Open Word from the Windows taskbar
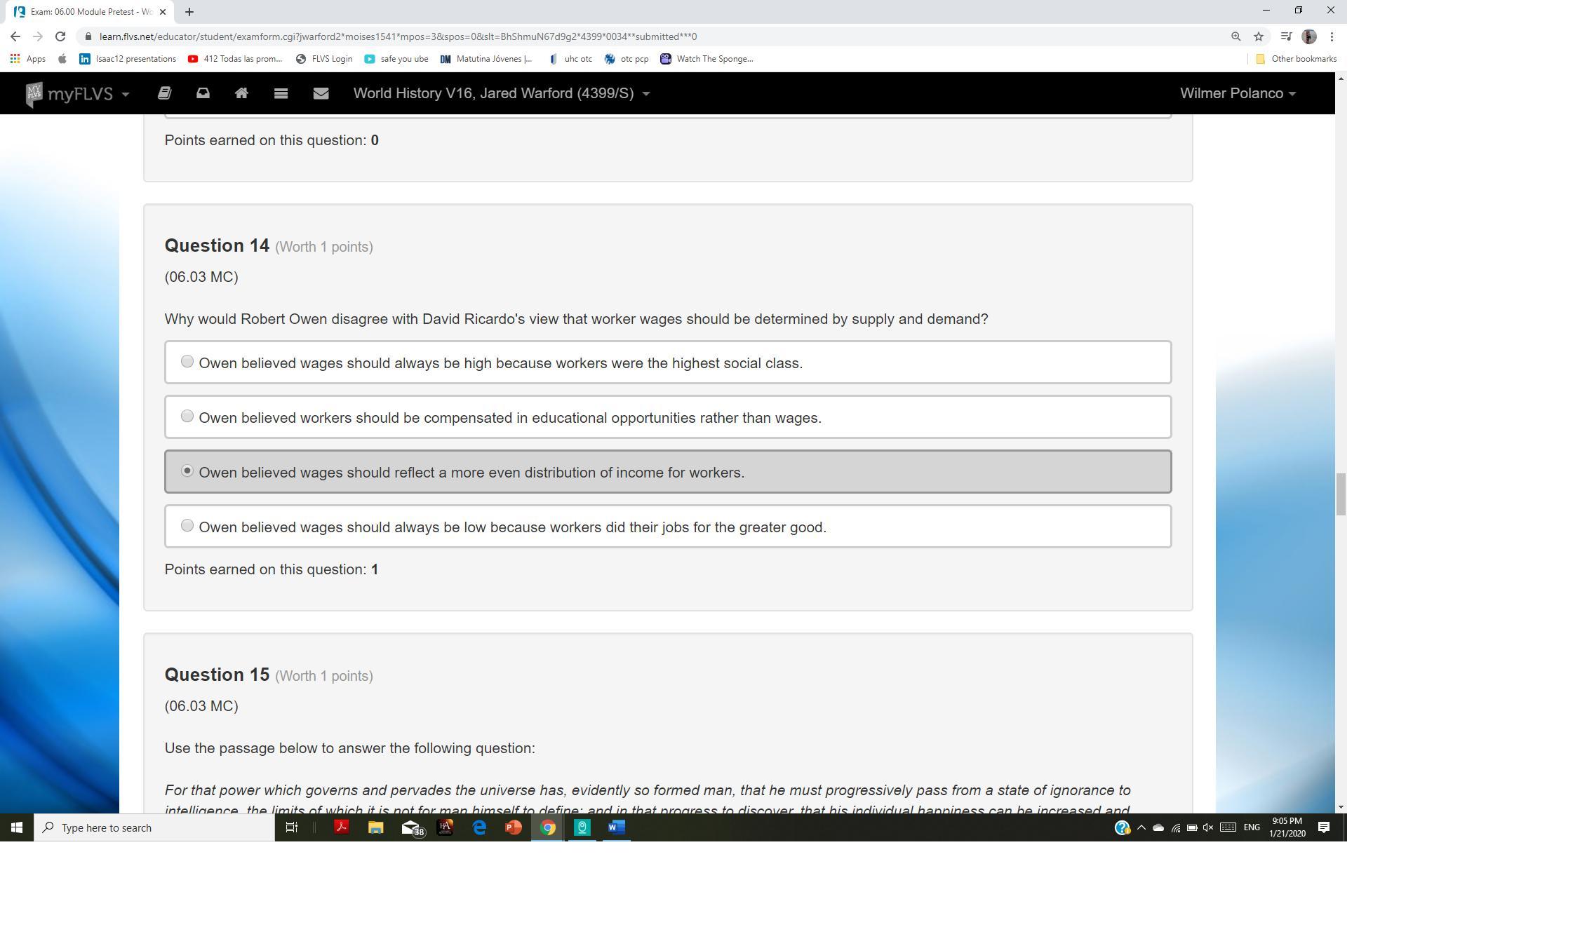This screenshot has height=927, width=1587. 616,827
